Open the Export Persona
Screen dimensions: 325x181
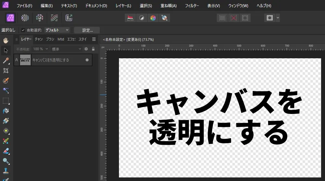pyautogui.click(x=69, y=18)
